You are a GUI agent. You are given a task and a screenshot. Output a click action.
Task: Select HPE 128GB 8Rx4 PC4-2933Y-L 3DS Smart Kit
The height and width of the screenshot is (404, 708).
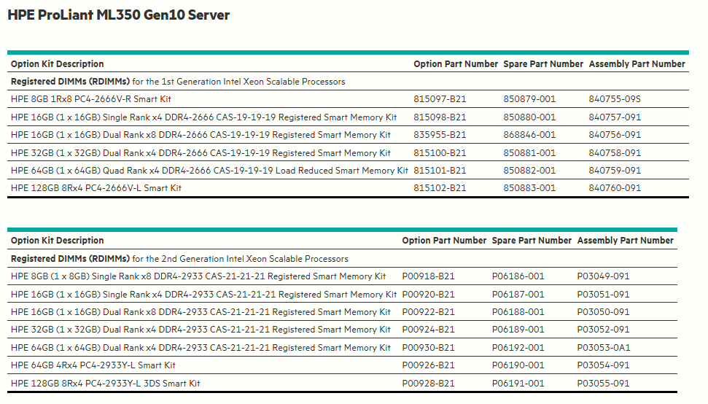[105, 384]
